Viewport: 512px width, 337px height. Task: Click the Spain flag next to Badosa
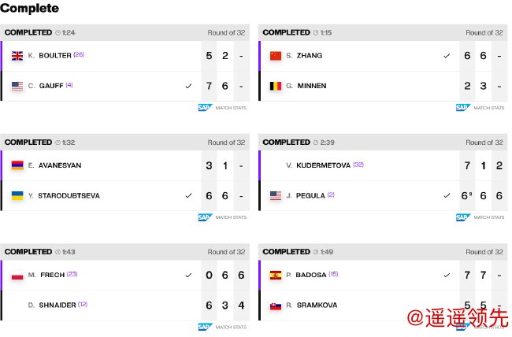point(275,276)
